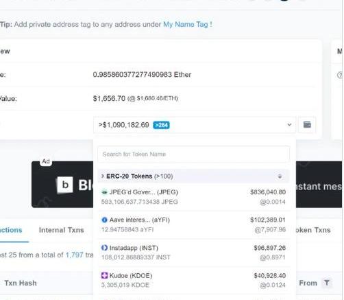Click the JPEG'd Governance token icon
Image resolution: width=344 pixels, height=300 pixels.
tap(104, 192)
